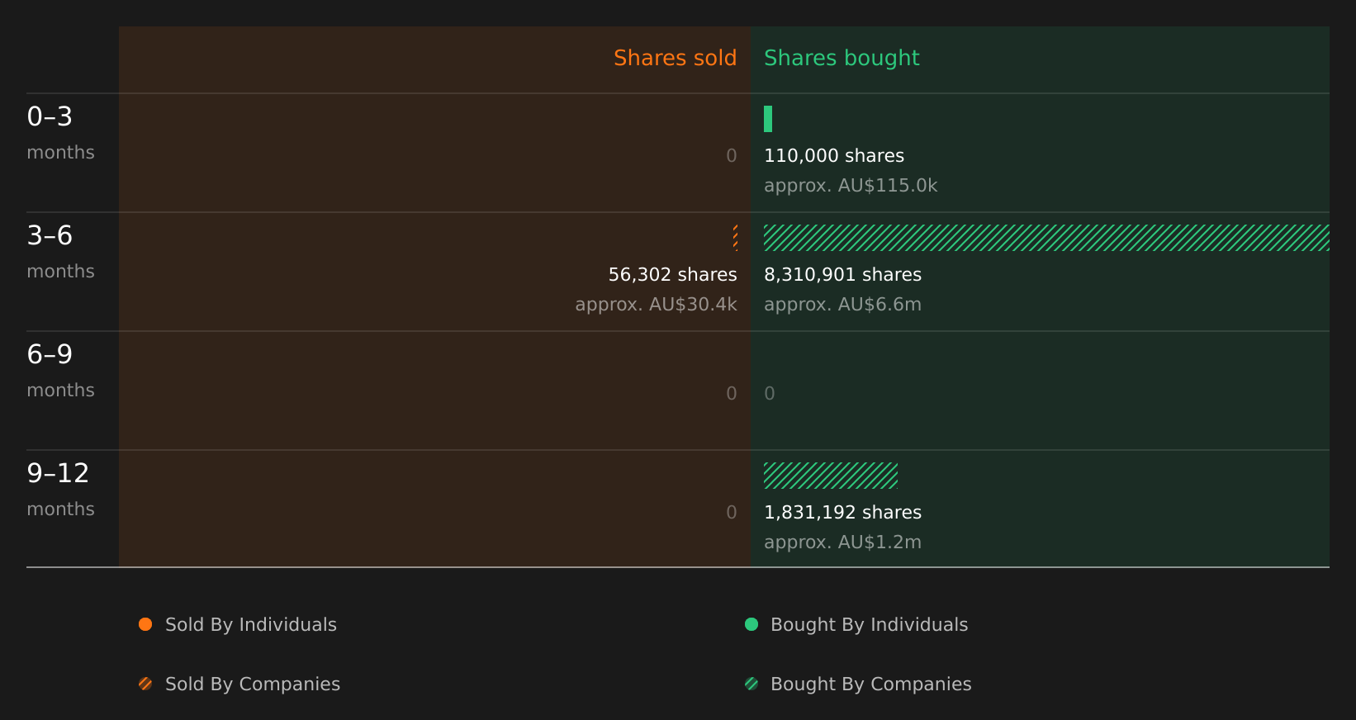Click the striped orange 3–6 months sold bar
The image size is (1356, 720).
coord(735,238)
